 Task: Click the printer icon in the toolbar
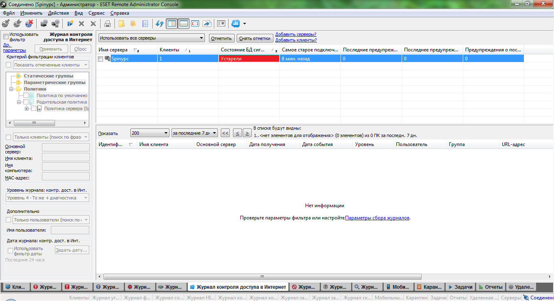pos(108,24)
